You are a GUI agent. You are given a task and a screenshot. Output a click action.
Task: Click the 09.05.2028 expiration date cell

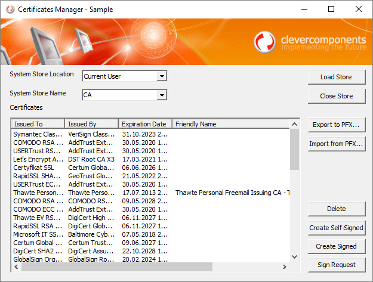[145, 201]
